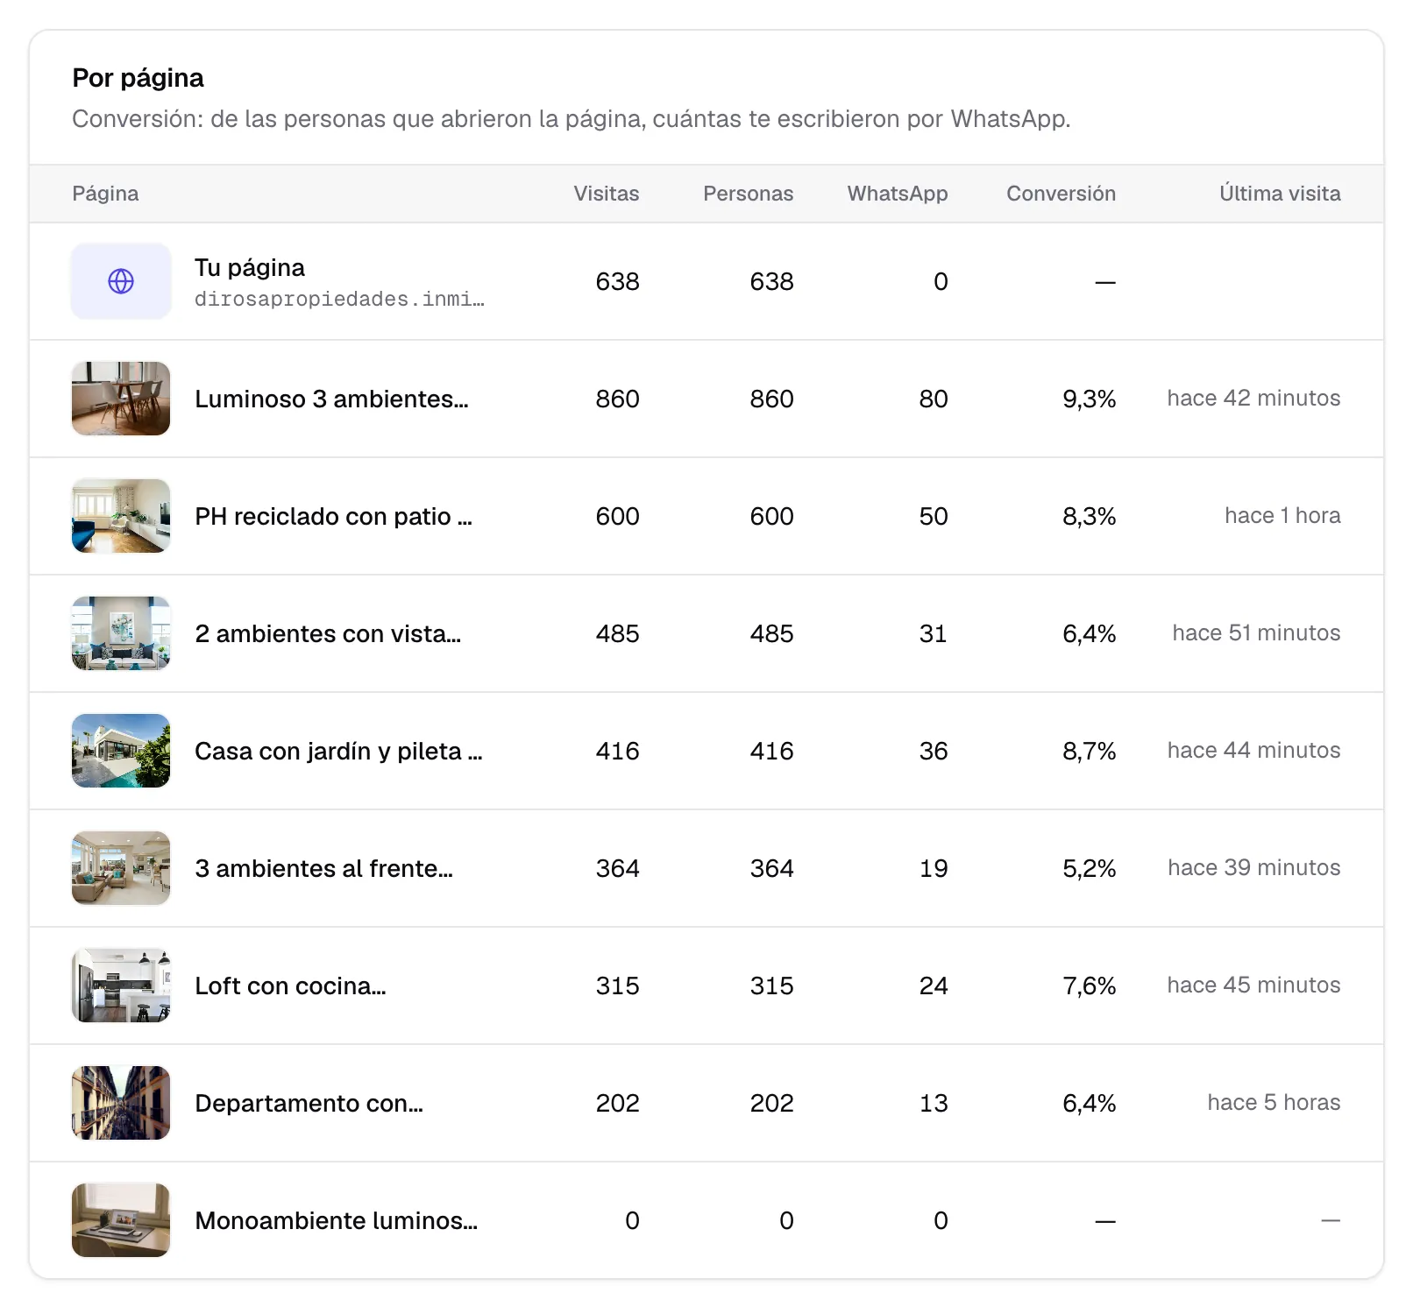This screenshot has height=1307, width=1413.
Task: Click the hace 1 hora cell
Action: (1282, 515)
